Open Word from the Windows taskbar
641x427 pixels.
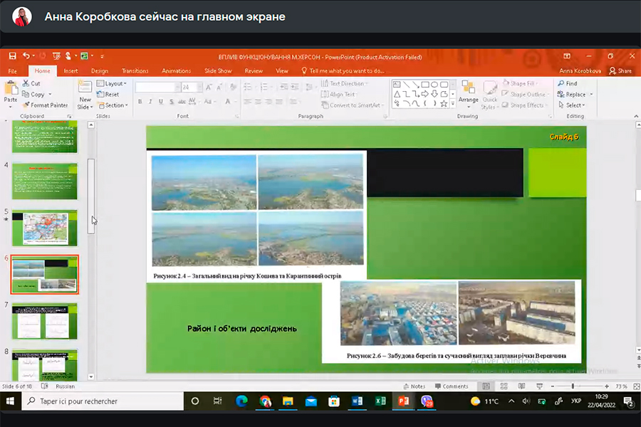click(x=357, y=401)
